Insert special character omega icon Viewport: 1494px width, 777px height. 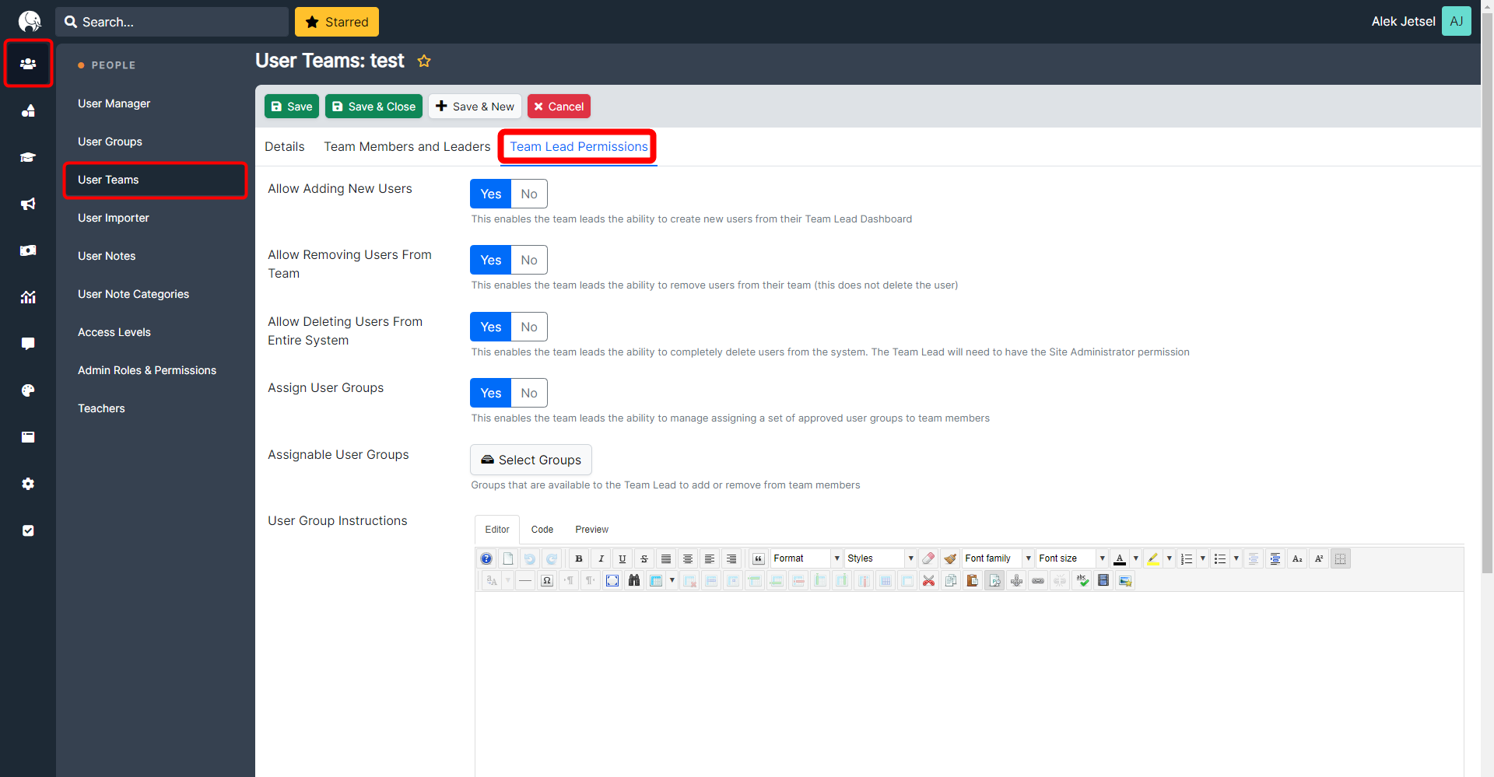547,580
